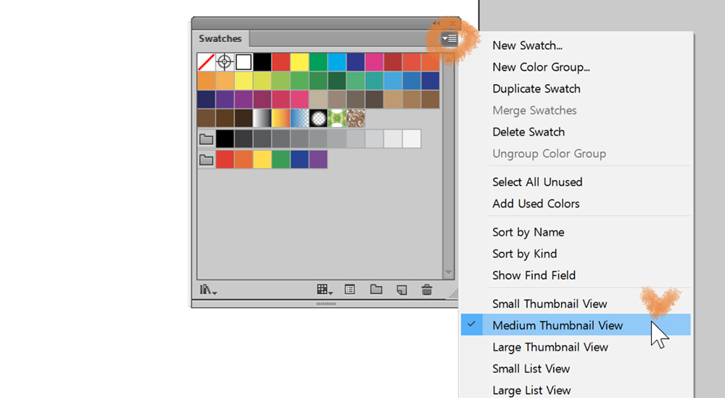Open Swatch Options icon
The height and width of the screenshot is (398, 725).
[x=350, y=290]
